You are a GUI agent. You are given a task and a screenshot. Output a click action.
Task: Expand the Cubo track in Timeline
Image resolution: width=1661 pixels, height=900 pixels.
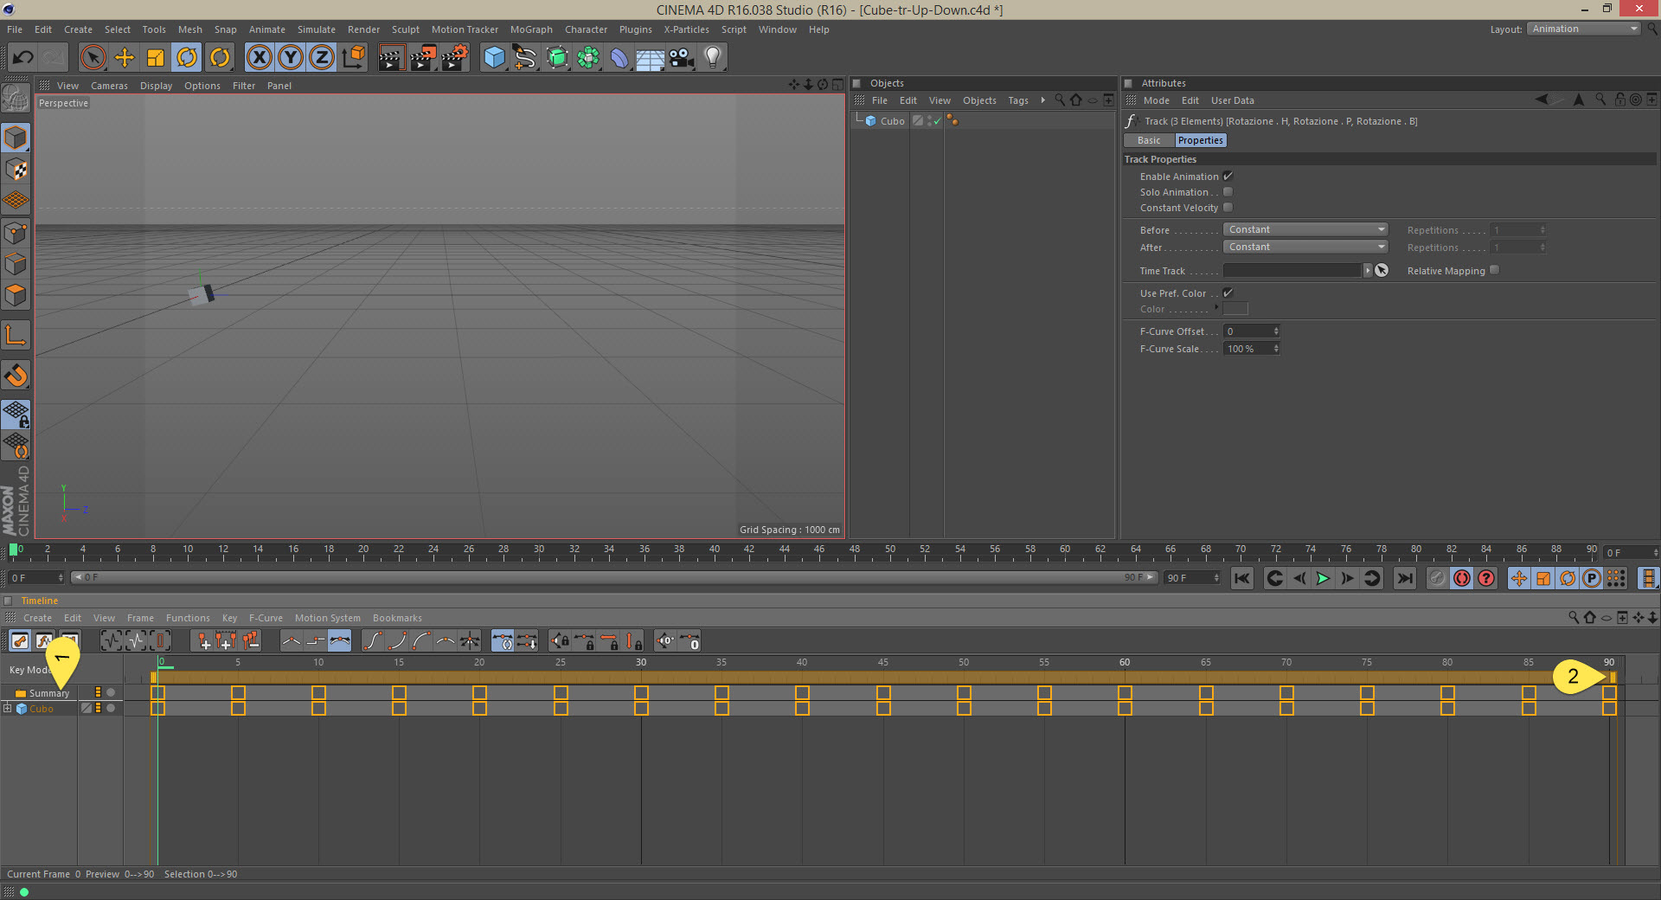point(8,709)
